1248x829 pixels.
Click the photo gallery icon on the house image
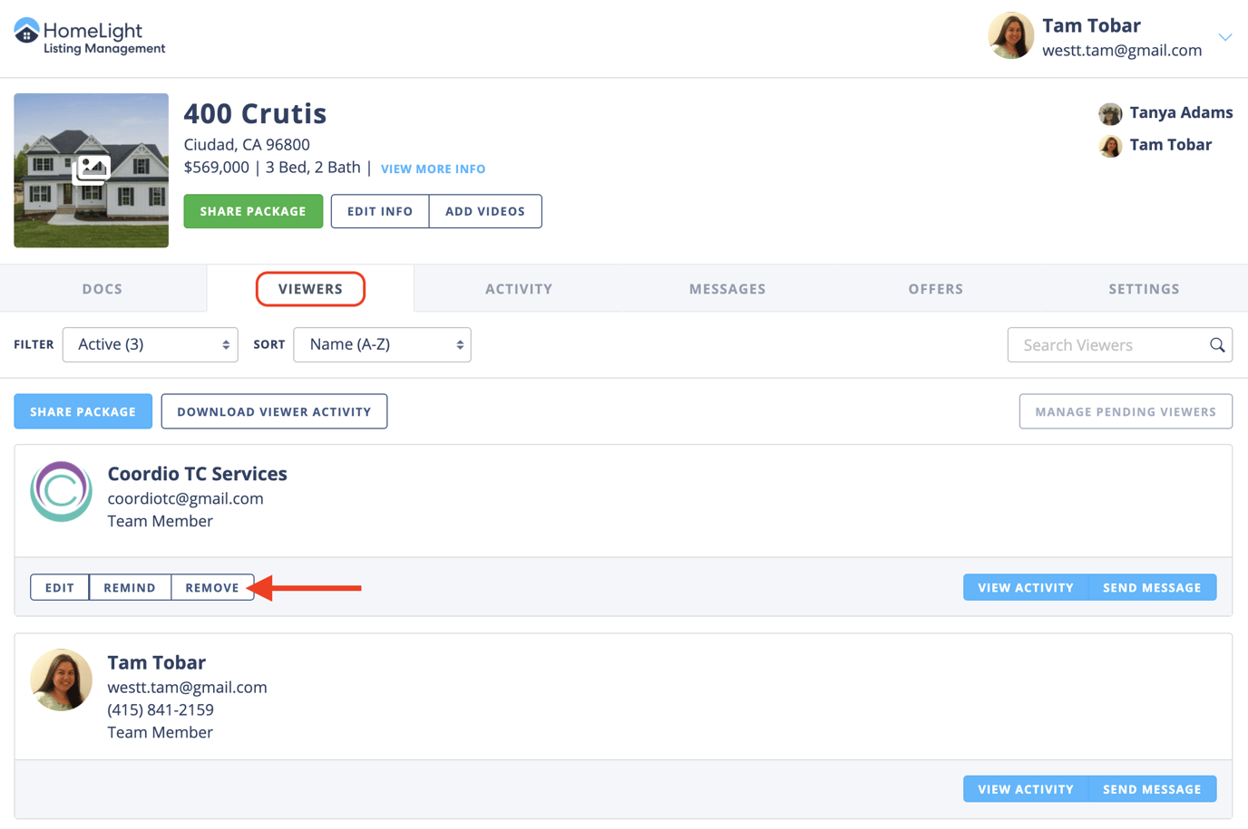92,169
